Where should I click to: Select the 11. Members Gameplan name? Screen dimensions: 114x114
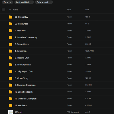tap(26, 99)
